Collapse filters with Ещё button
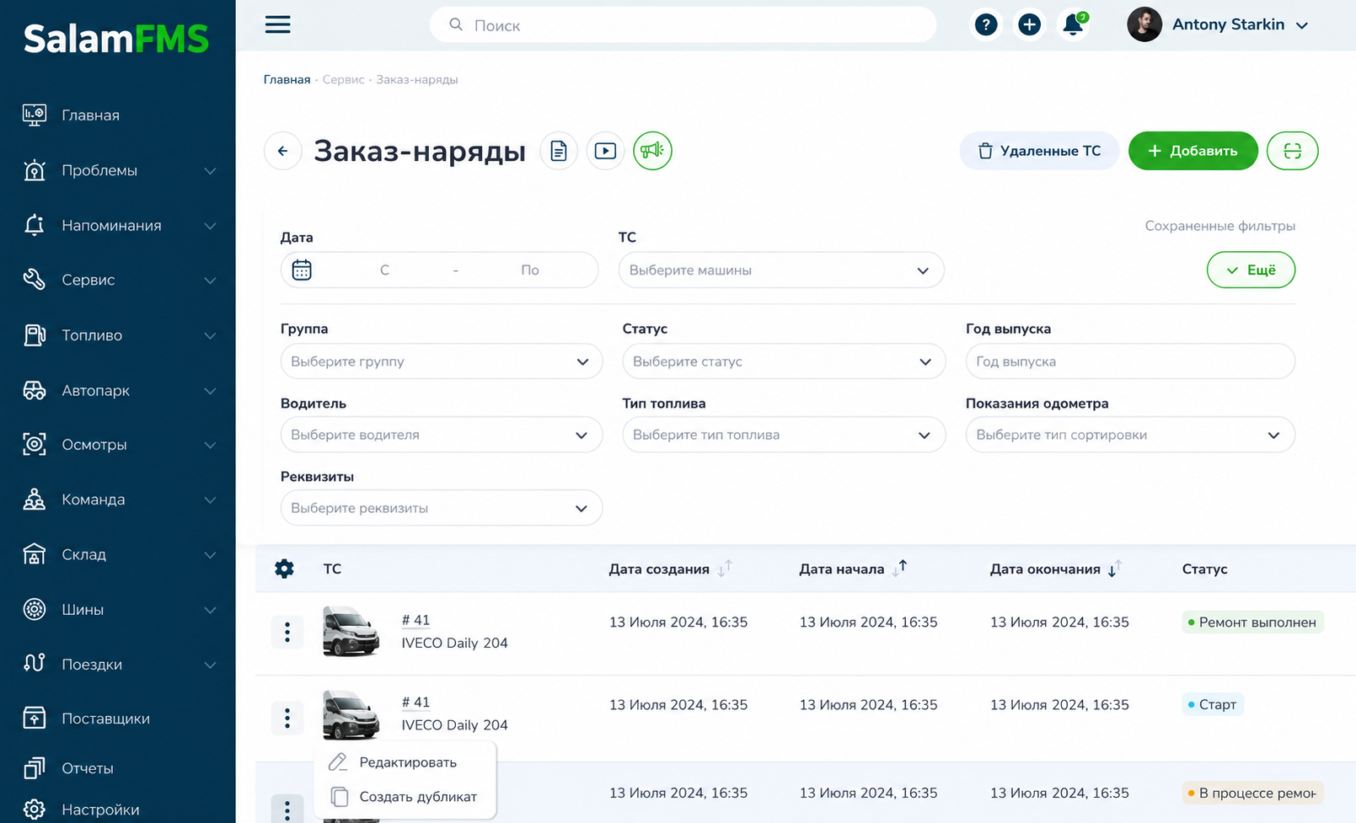This screenshot has height=823, width=1356. coord(1251,270)
